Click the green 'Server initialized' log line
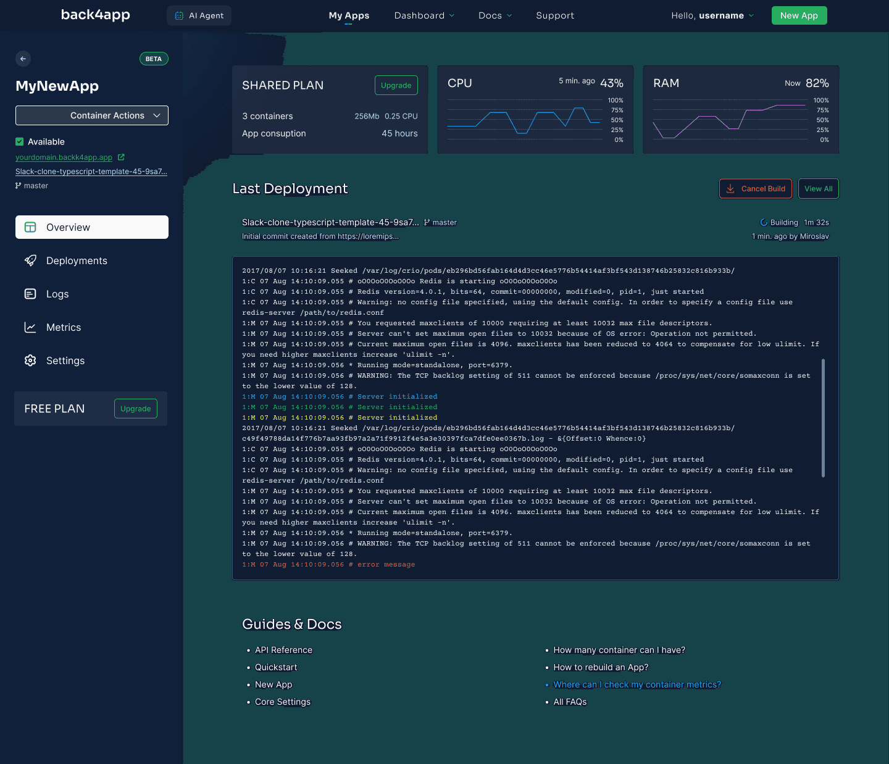Image resolution: width=889 pixels, height=764 pixels. 340,407
